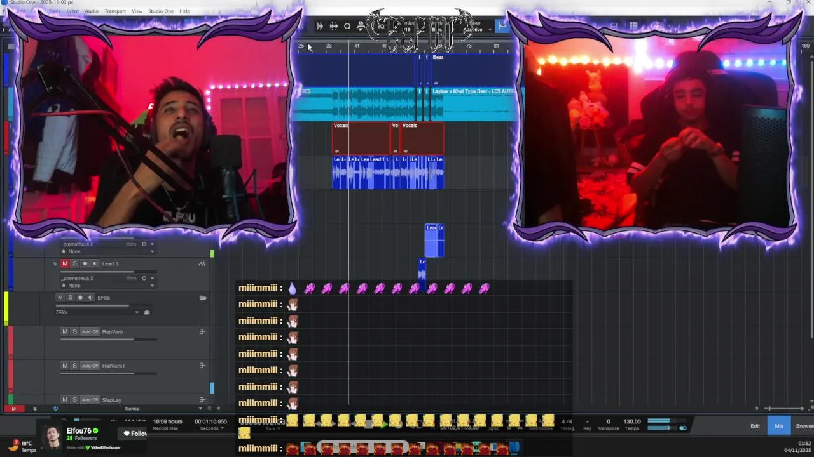Click the blue power icon below the track list
Viewport: 814px width, 457px height.
pos(55,409)
